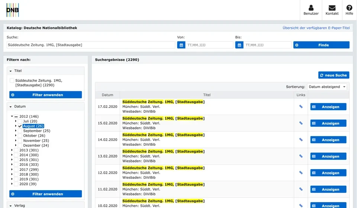This screenshot has height=208, width=357.
Task: Click into the Suche text field
Action: [91, 45]
